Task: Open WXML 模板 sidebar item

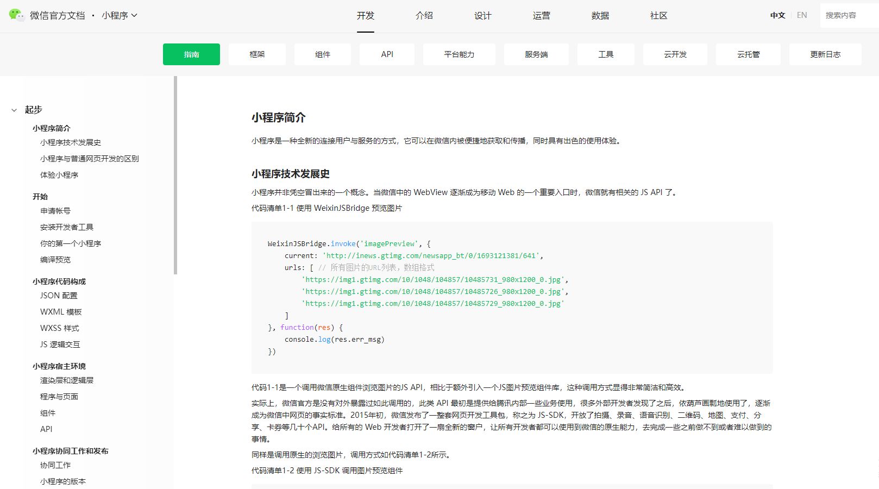Action: (61, 312)
